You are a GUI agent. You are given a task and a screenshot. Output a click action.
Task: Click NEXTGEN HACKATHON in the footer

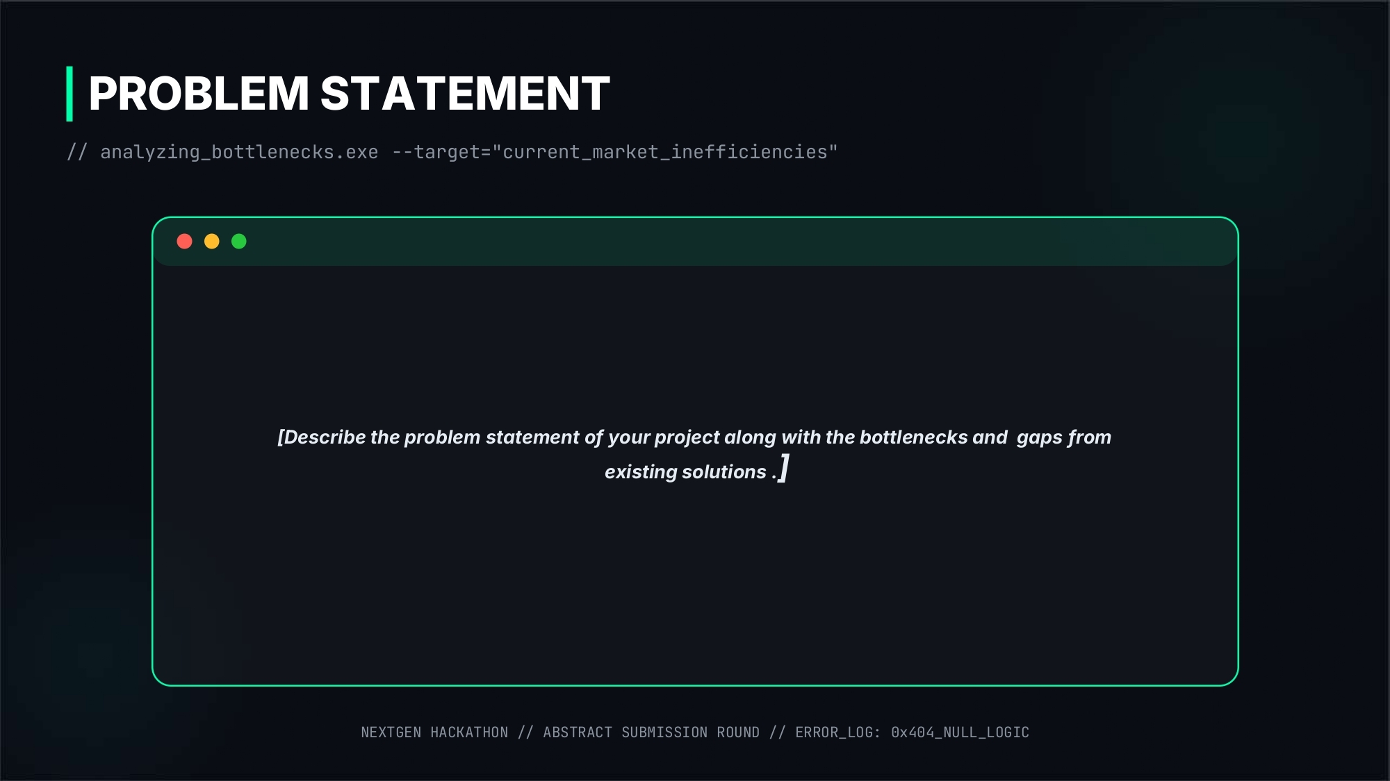tap(434, 732)
